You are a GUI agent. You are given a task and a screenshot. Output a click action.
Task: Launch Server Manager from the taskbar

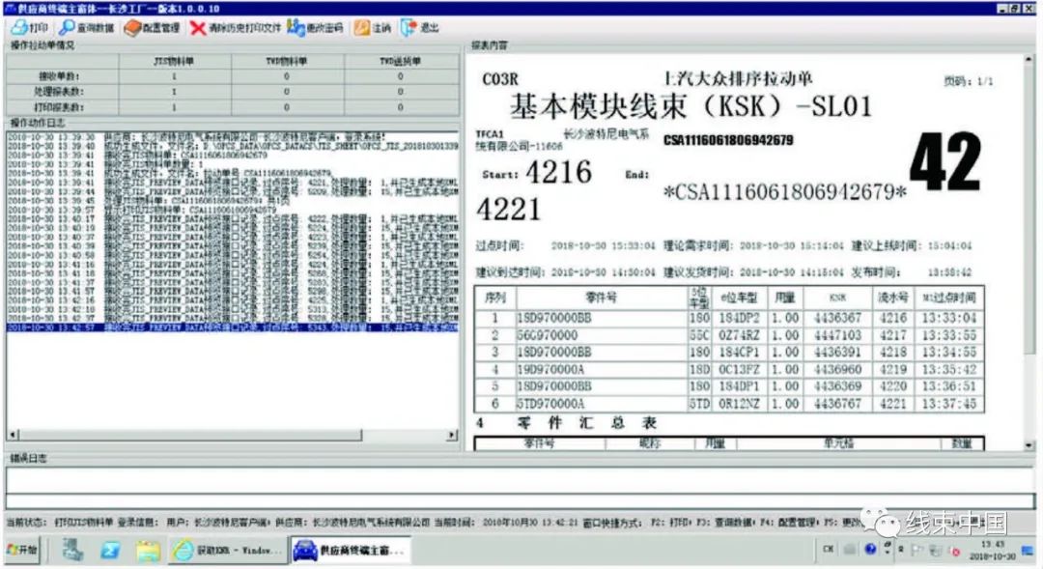pos(72,551)
